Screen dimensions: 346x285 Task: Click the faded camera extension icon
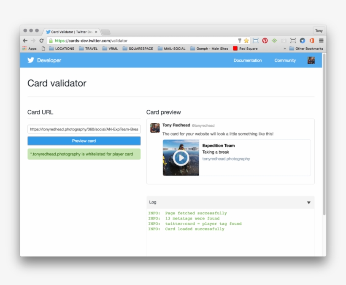[x=284, y=41]
